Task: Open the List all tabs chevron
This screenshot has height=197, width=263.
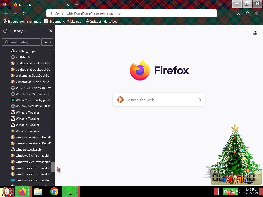Action: (220, 5)
